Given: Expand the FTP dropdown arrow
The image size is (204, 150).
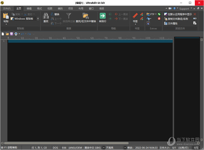Looking at the screenshot, I should pyautogui.click(x=156, y=14).
